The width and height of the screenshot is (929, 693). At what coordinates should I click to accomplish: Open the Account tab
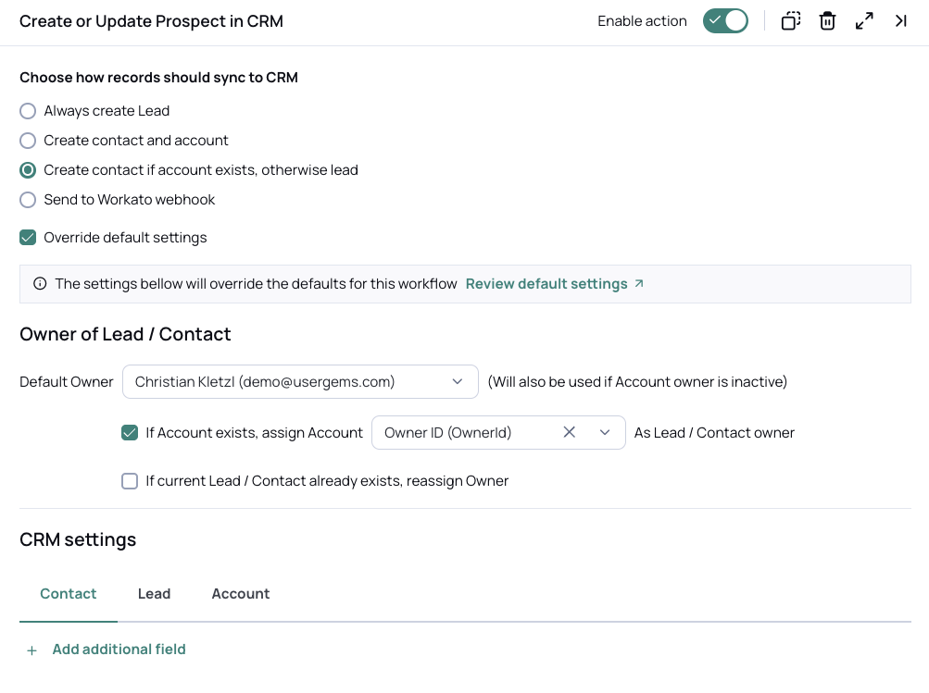tap(240, 594)
